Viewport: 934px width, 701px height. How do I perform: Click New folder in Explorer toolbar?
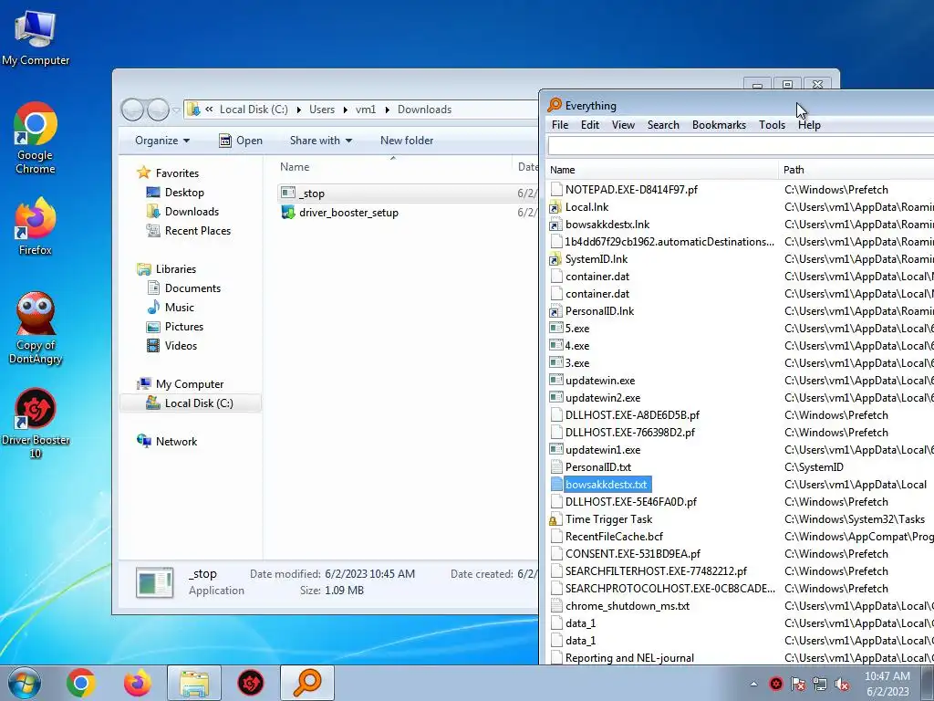(407, 141)
